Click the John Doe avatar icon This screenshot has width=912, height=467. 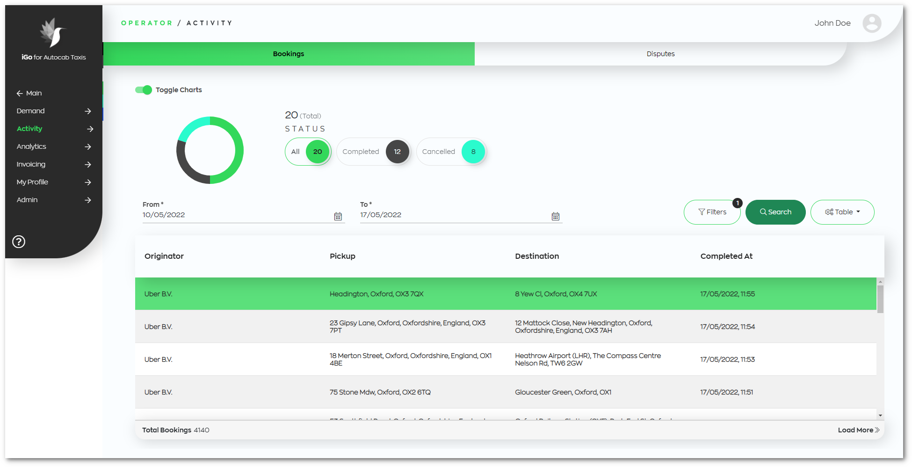click(x=872, y=23)
